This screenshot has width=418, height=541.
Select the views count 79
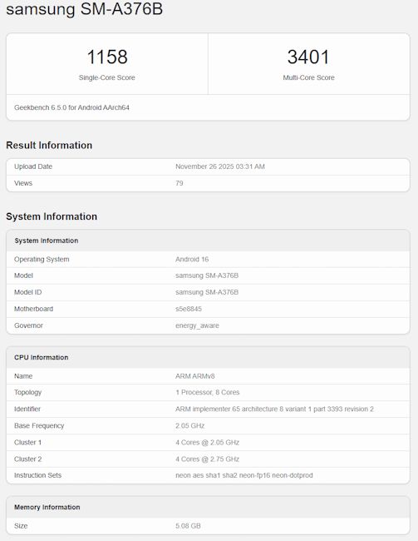pos(179,183)
